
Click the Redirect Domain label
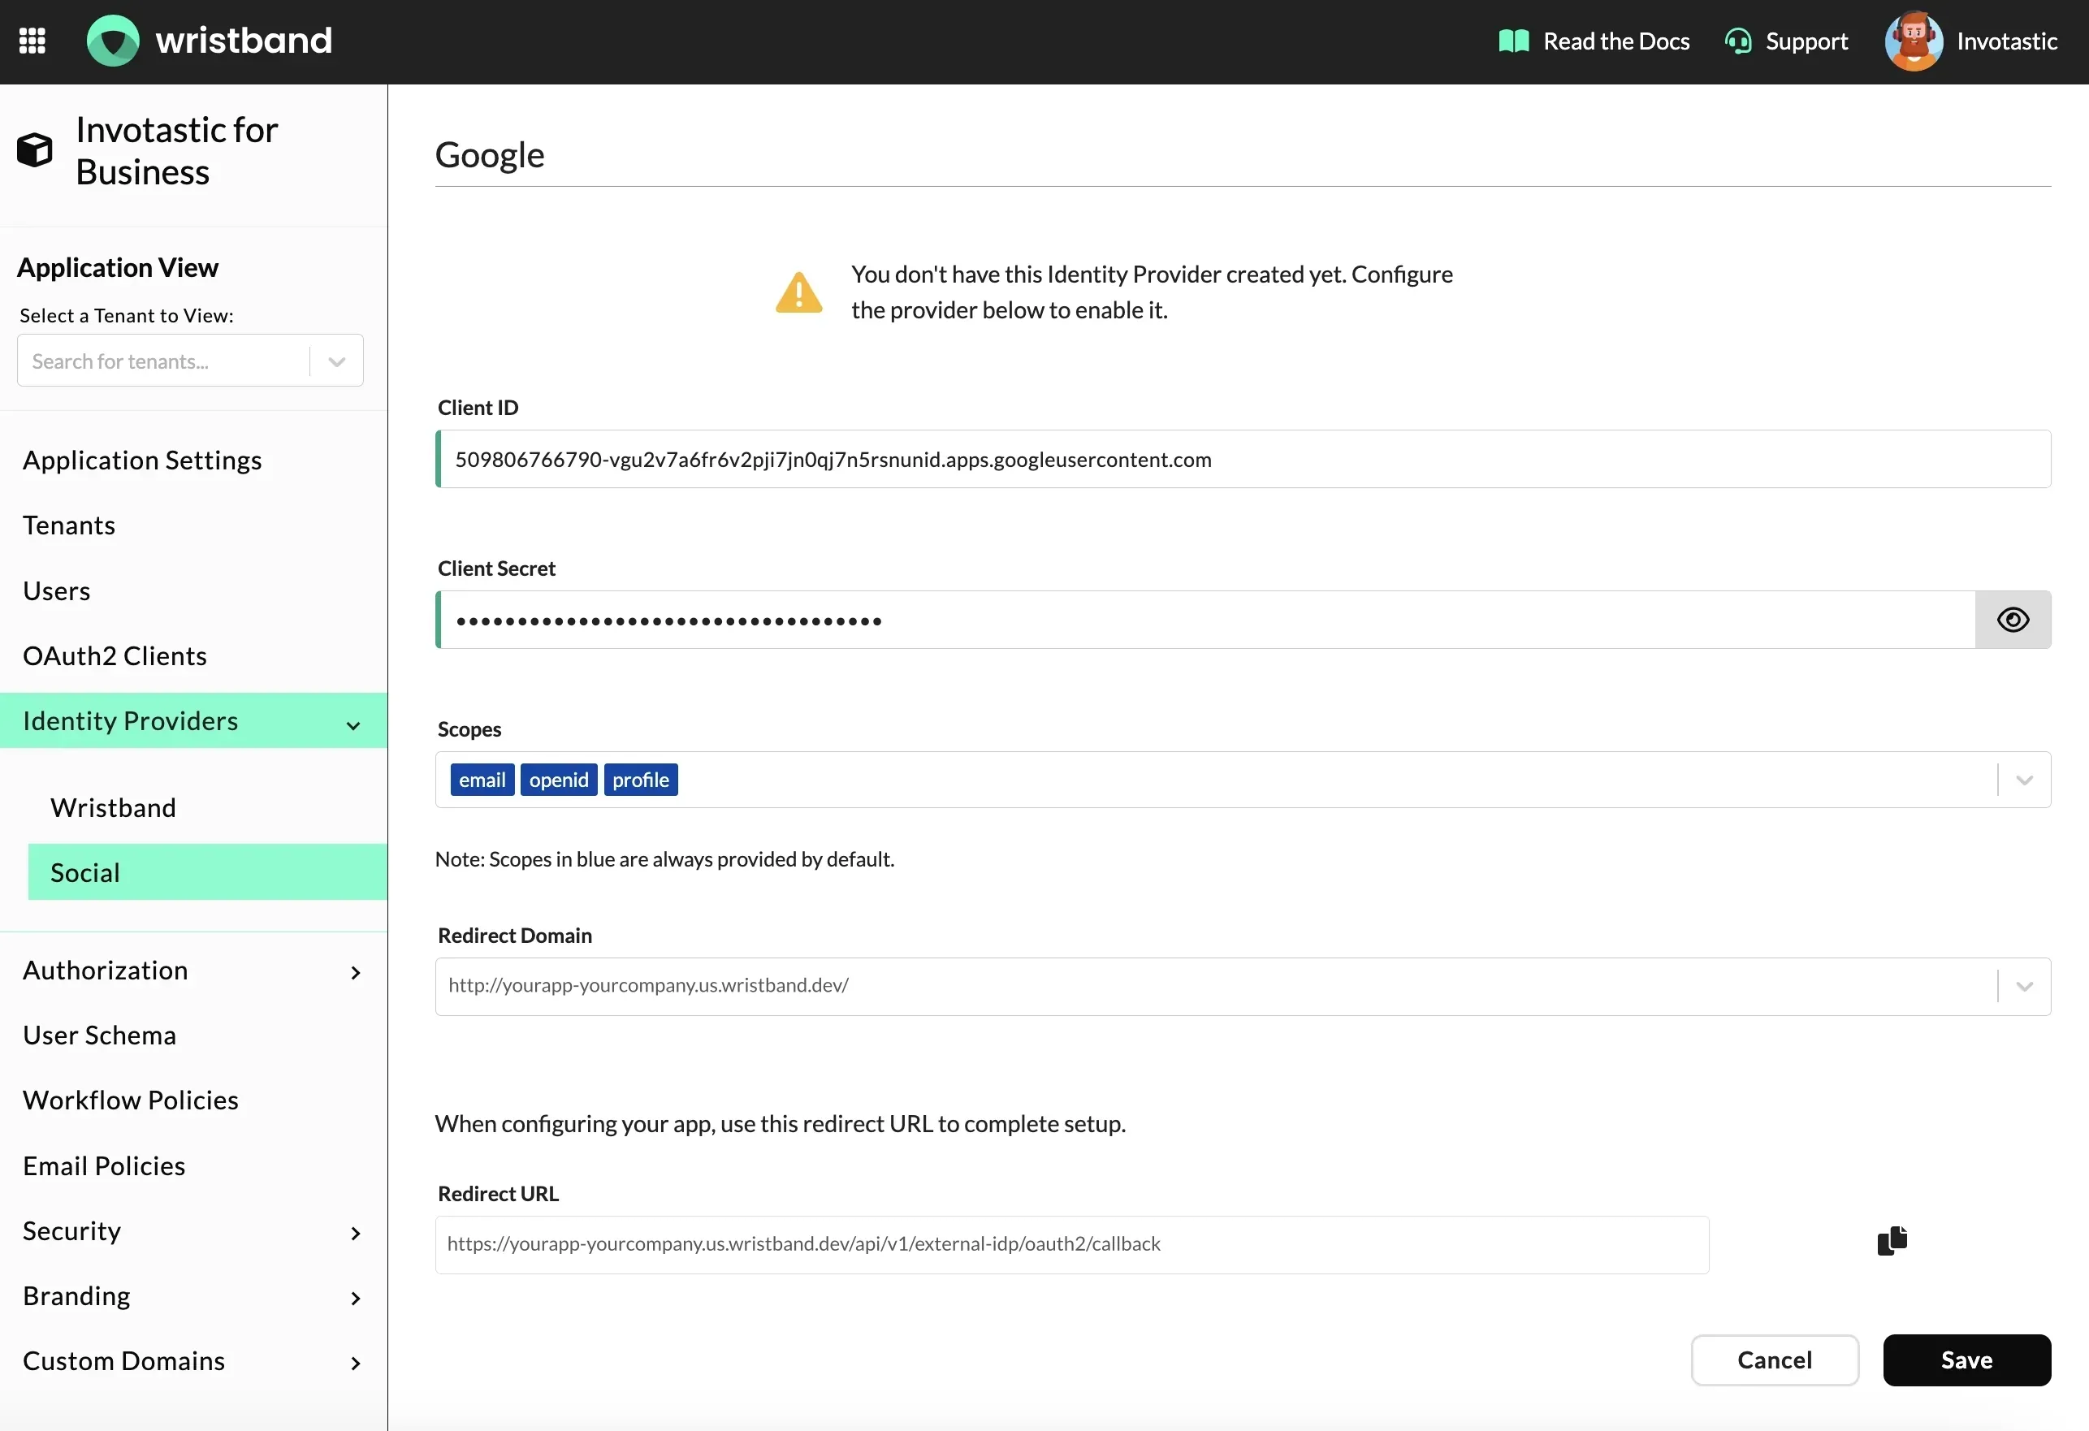[514, 936]
